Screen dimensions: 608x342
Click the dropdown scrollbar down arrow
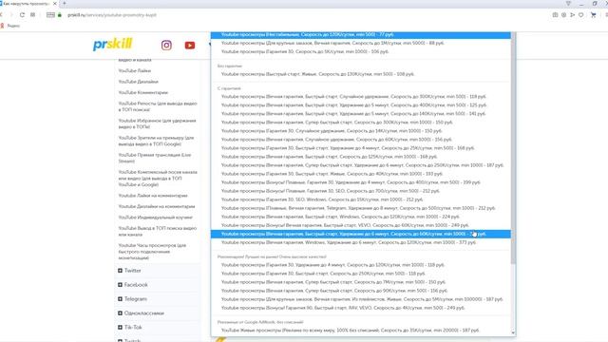pos(513,333)
